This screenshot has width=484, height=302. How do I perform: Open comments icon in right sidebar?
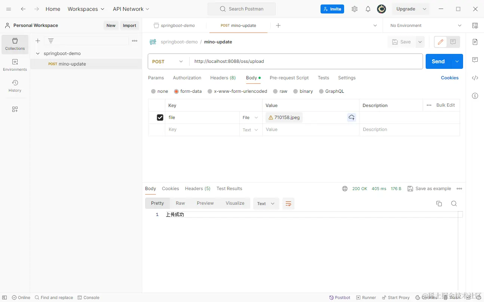[475, 60]
